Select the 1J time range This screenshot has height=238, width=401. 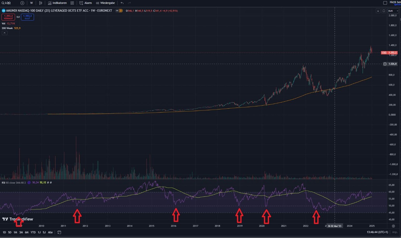(x=39, y=232)
